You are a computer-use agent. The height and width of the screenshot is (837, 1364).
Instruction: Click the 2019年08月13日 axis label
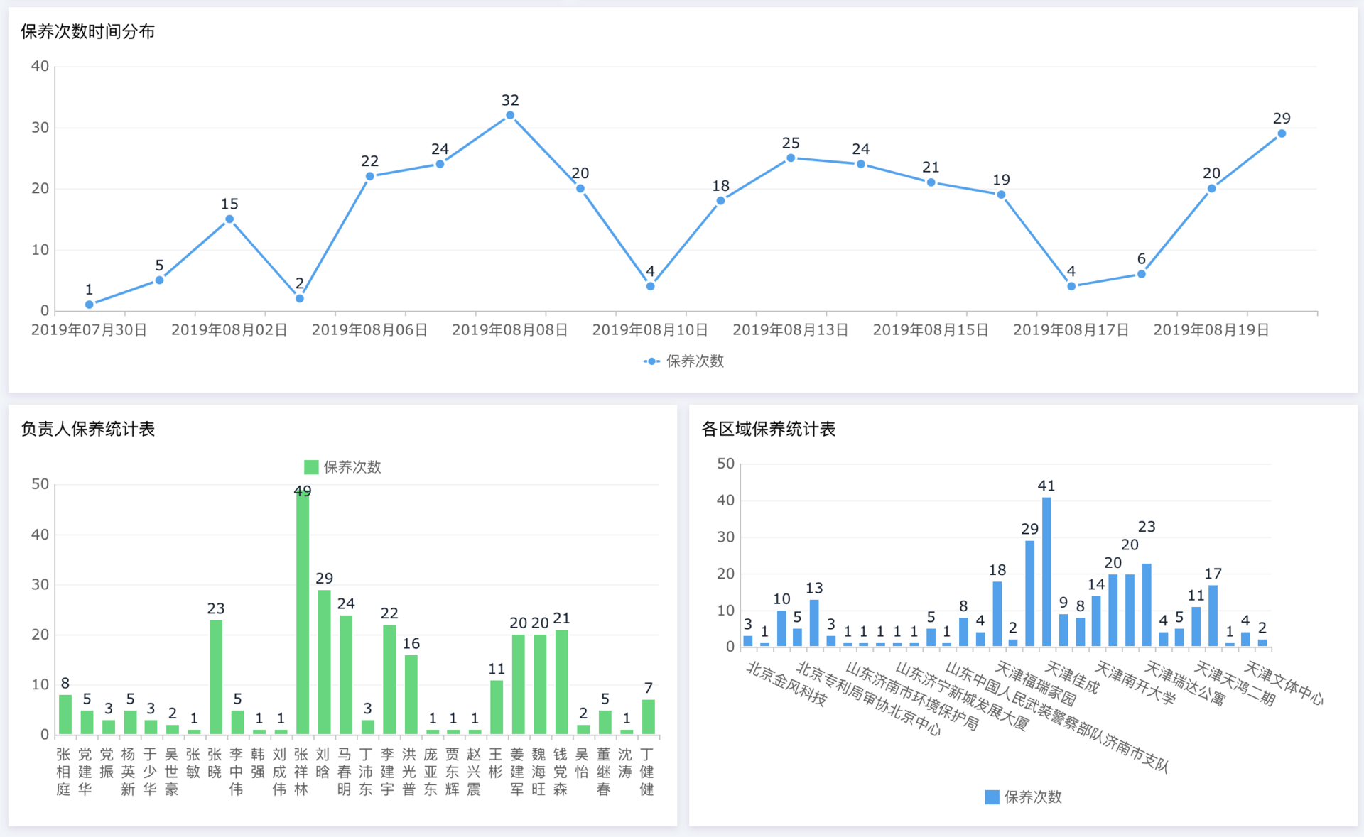791,330
